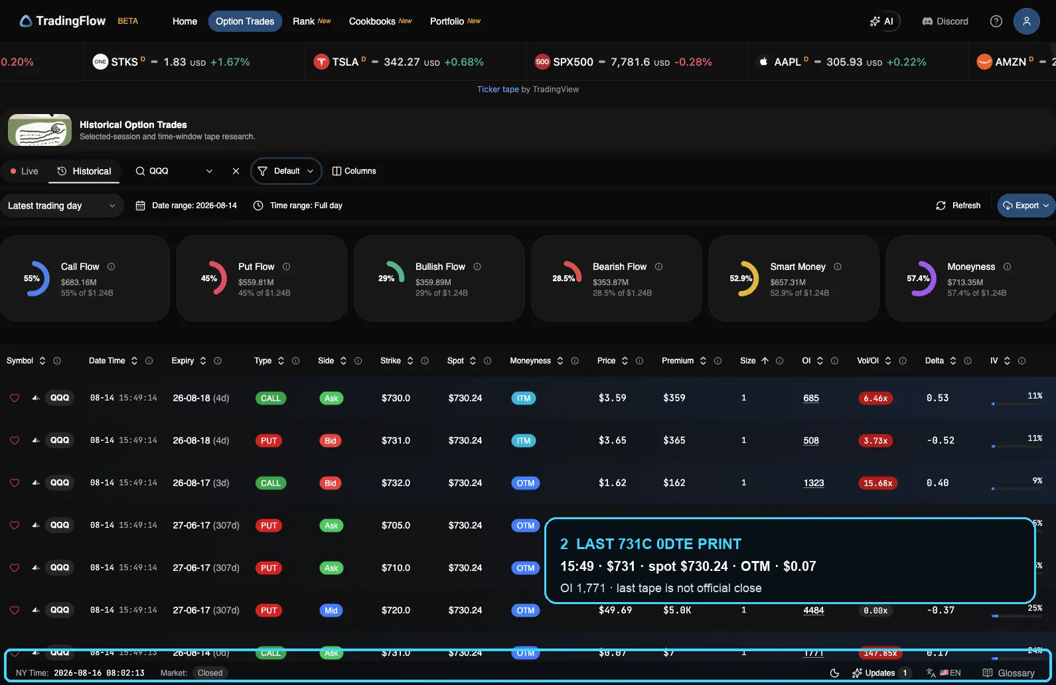
Task: Clear the QQQ symbol filter
Action: click(x=236, y=171)
